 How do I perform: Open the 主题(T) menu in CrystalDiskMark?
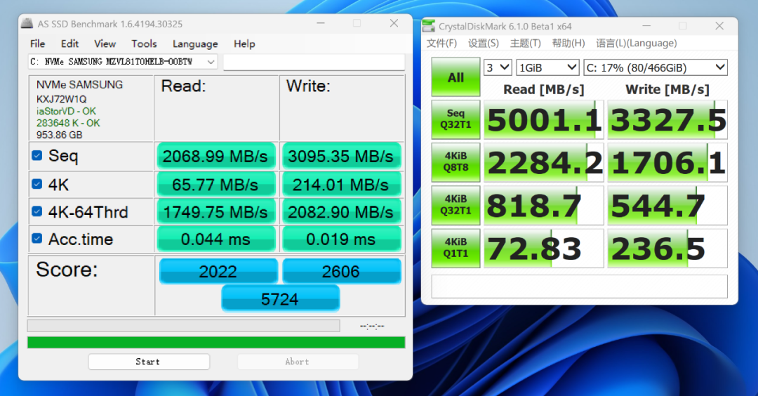click(x=526, y=43)
